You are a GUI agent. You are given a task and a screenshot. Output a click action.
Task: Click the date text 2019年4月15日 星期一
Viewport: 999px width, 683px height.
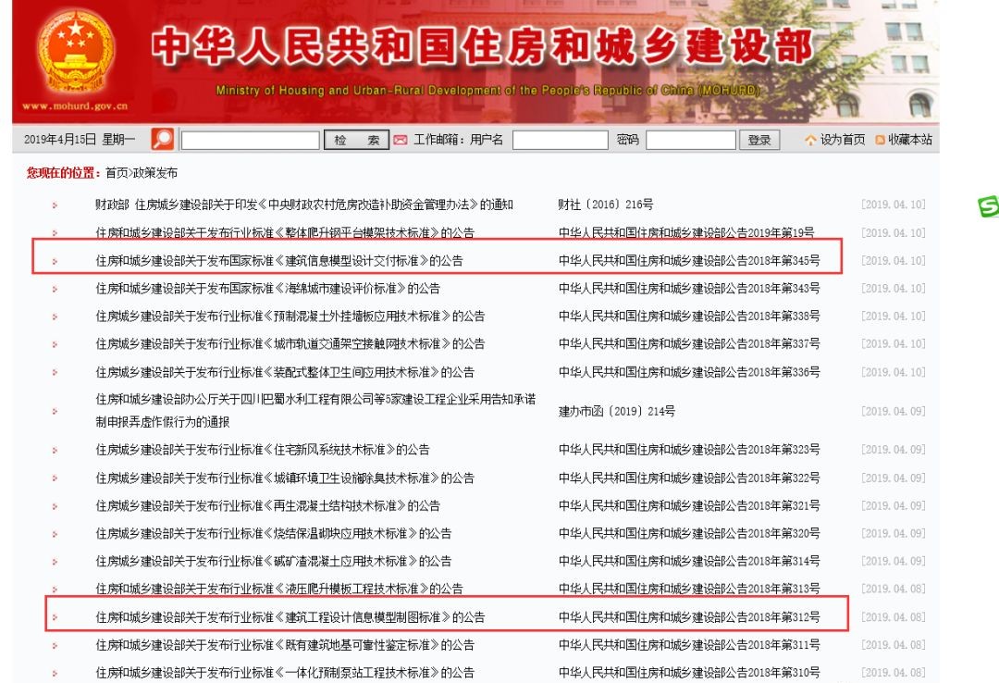[80, 140]
